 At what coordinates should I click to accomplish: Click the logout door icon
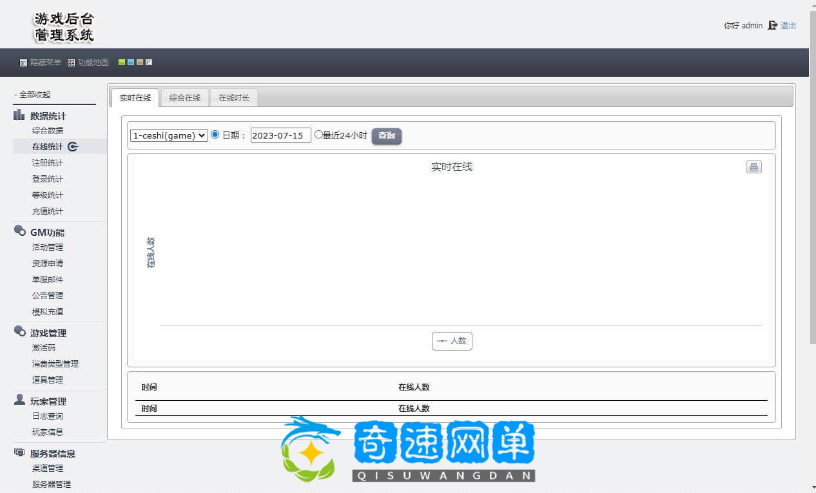tap(772, 26)
